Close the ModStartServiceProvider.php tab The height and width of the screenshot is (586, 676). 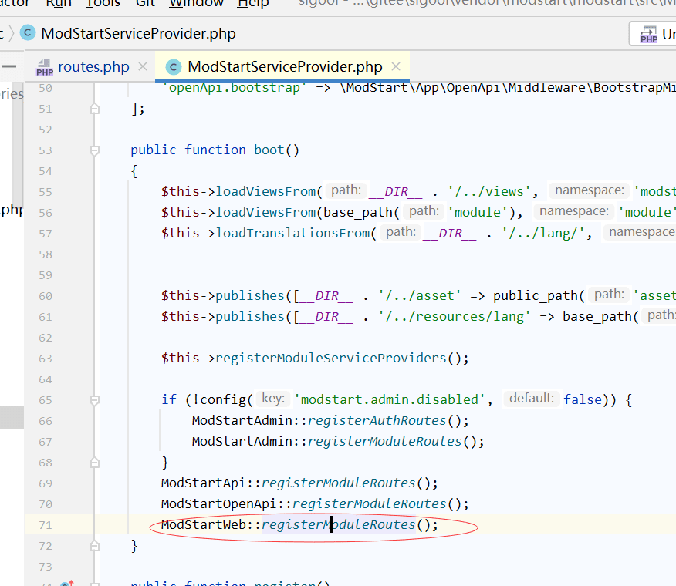[396, 66]
